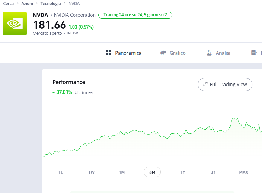The image size is (262, 193).
Task: Switch to the Grafico tab
Action: click(x=173, y=53)
